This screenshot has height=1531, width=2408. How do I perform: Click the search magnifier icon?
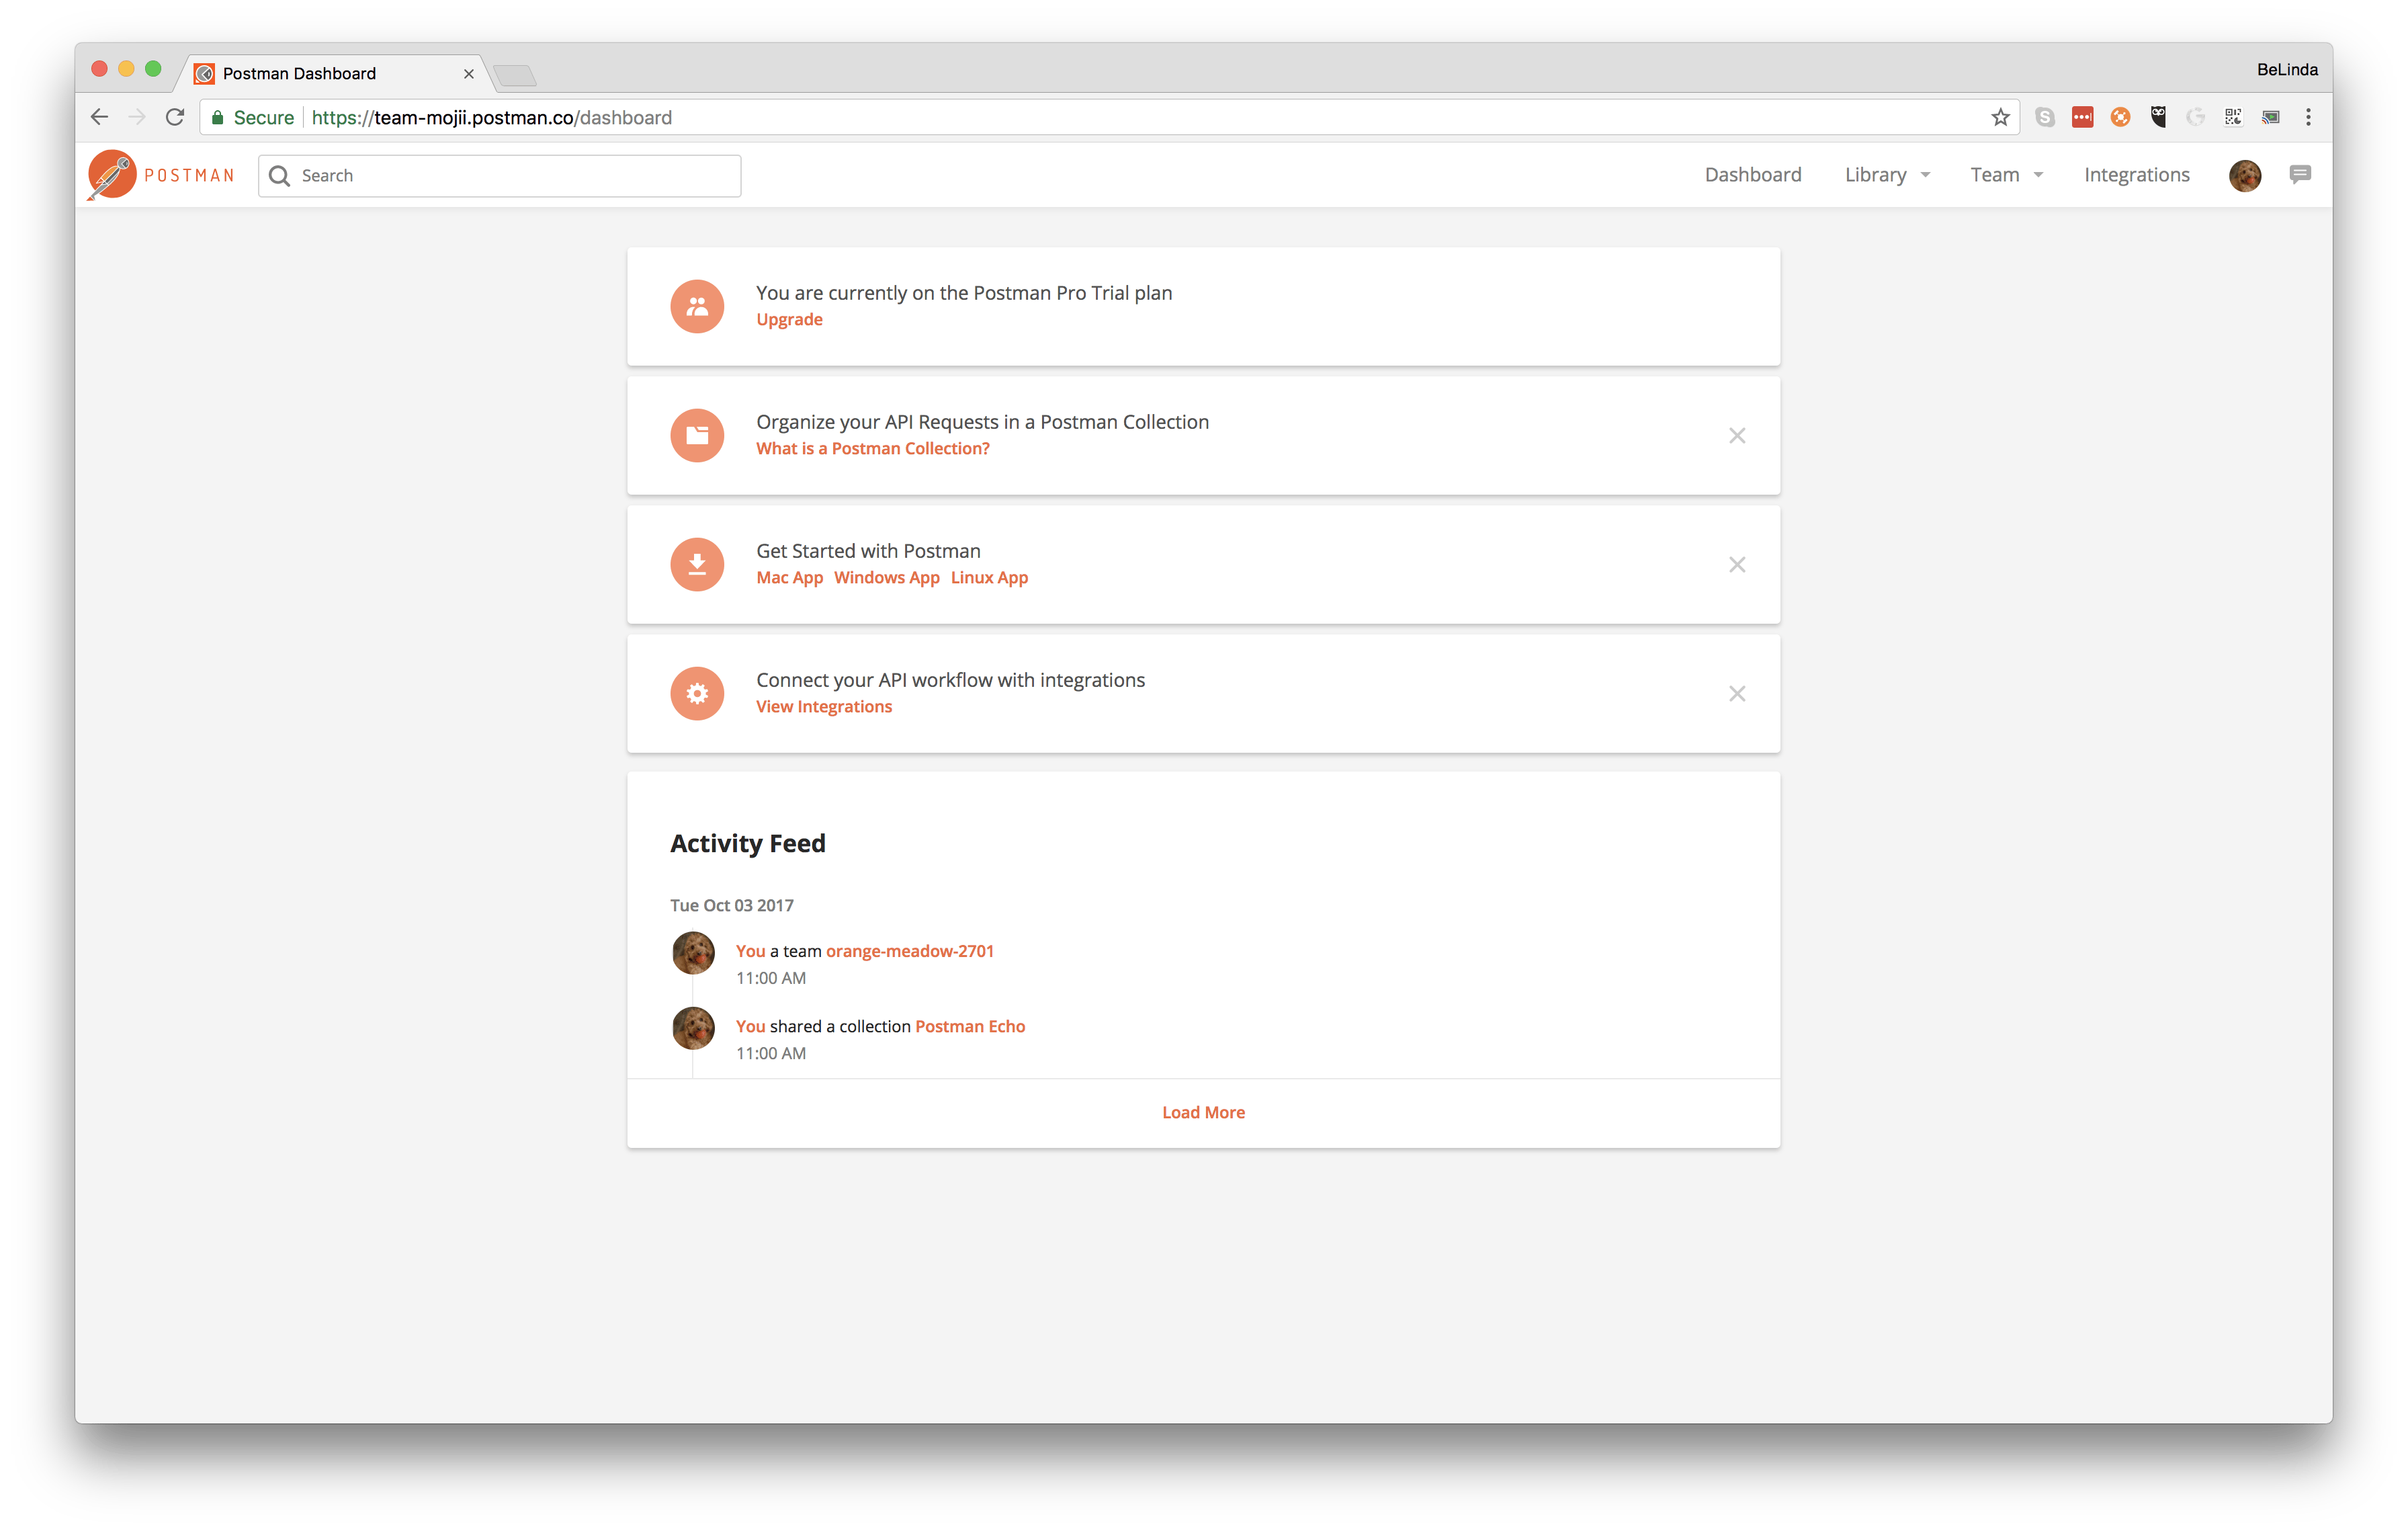click(x=280, y=176)
